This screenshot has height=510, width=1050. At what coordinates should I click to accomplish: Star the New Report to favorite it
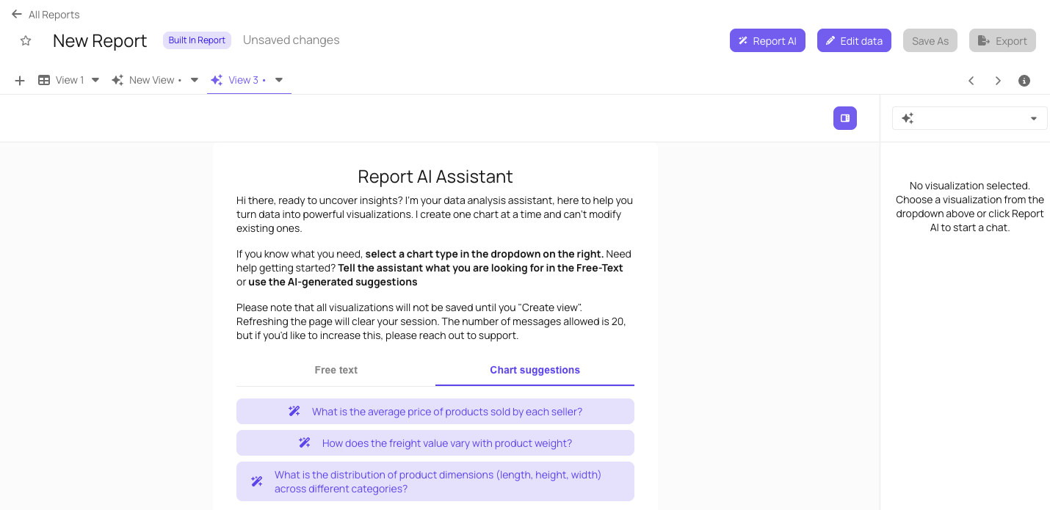click(x=26, y=41)
